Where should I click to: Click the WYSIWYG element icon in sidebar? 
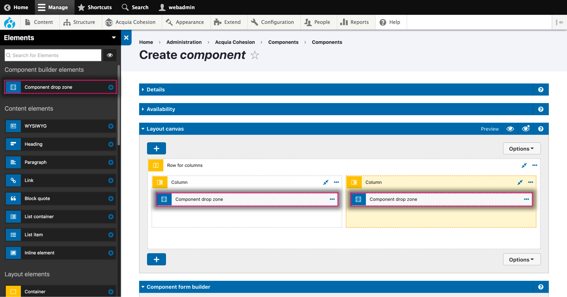coord(13,126)
